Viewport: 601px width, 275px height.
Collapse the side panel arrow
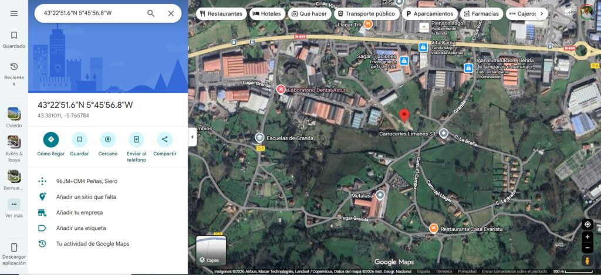[192, 137]
